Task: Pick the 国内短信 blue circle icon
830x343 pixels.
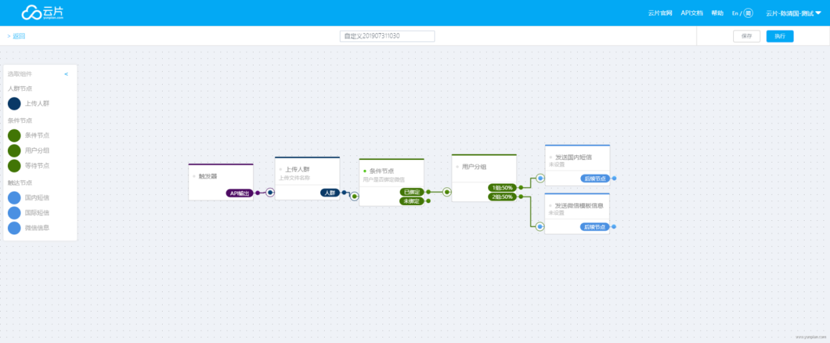Action: pyautogui.click(x=14, y=197)
